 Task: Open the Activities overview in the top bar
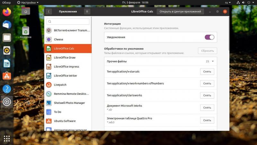6,2
